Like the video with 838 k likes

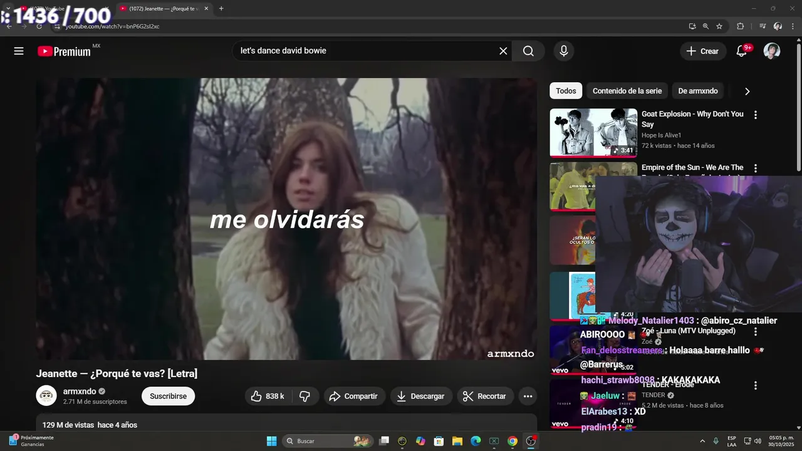[268, 396]
